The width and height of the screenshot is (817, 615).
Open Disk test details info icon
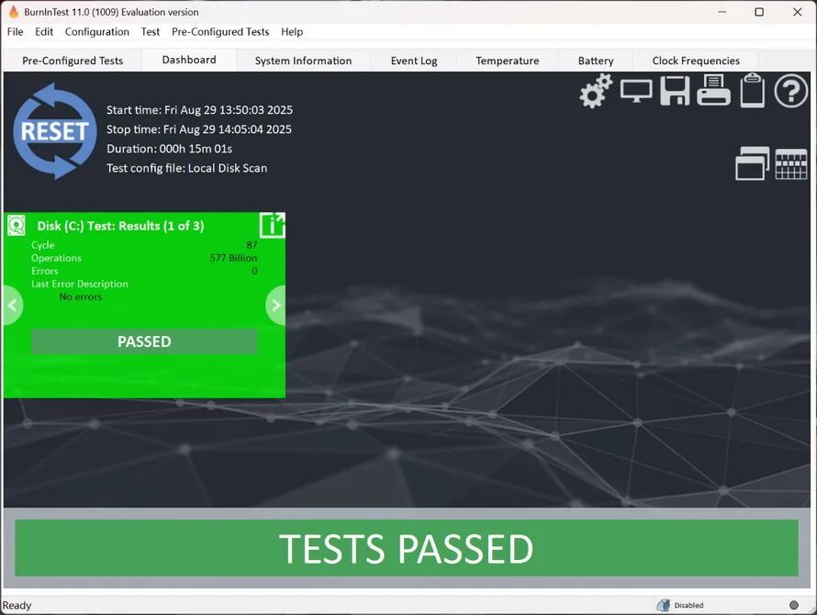pos(272,225)
